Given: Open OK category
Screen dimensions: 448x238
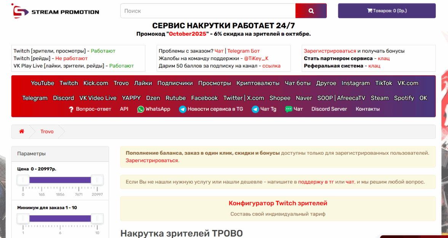Looking at the screenshot, I should (x=424, y=98).
